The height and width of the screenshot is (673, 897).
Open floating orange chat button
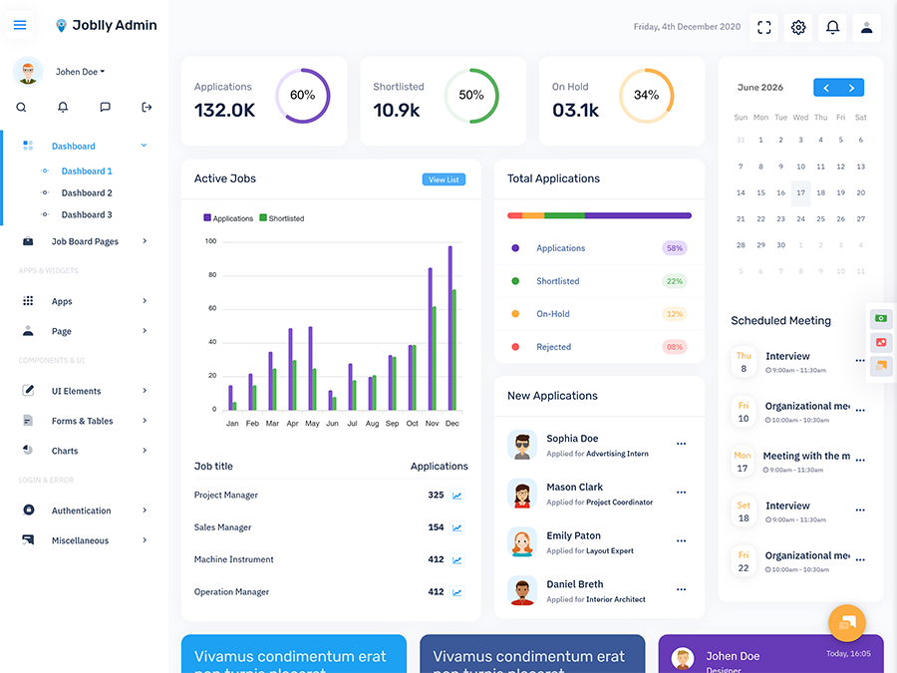[846, 623]
